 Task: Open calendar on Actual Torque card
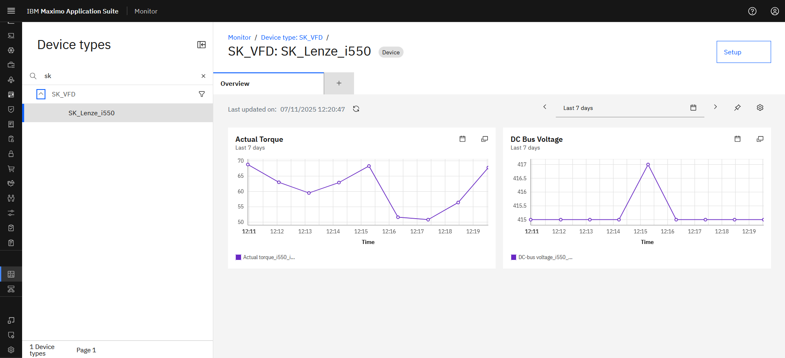(462, 139)
